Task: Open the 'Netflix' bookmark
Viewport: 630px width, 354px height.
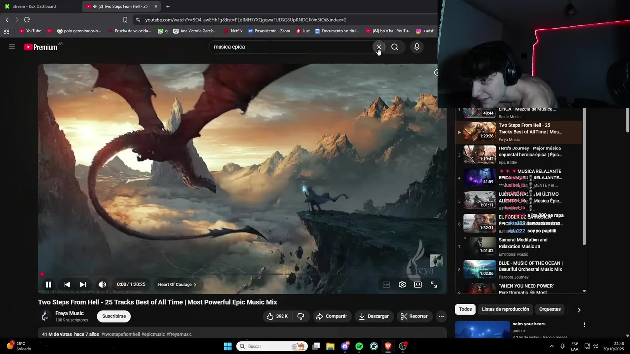Action: 233,31
